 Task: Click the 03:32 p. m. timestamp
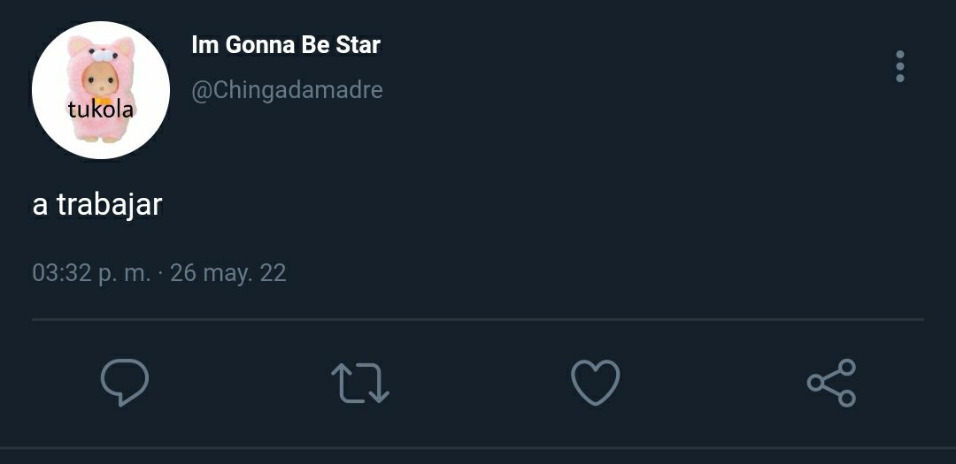pos(91,273)
